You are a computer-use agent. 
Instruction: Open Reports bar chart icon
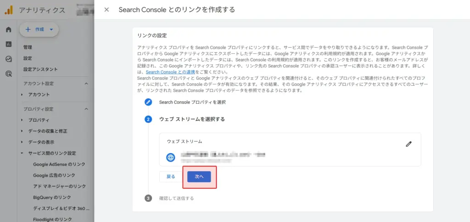click(8, 44)
